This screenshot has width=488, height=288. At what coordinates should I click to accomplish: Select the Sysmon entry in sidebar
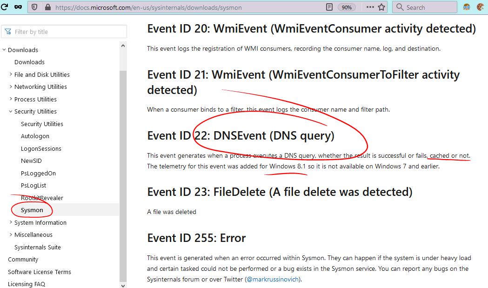(32, 210)
